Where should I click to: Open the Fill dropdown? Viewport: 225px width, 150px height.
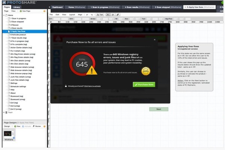[121, 19]
